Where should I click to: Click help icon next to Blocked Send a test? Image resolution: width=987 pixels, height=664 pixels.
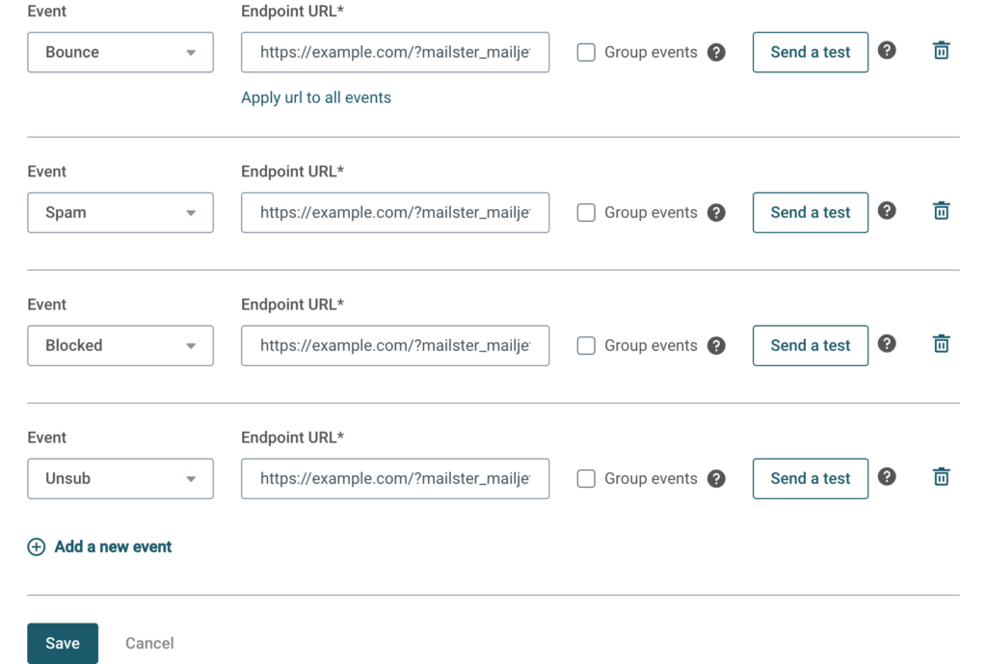887,343
